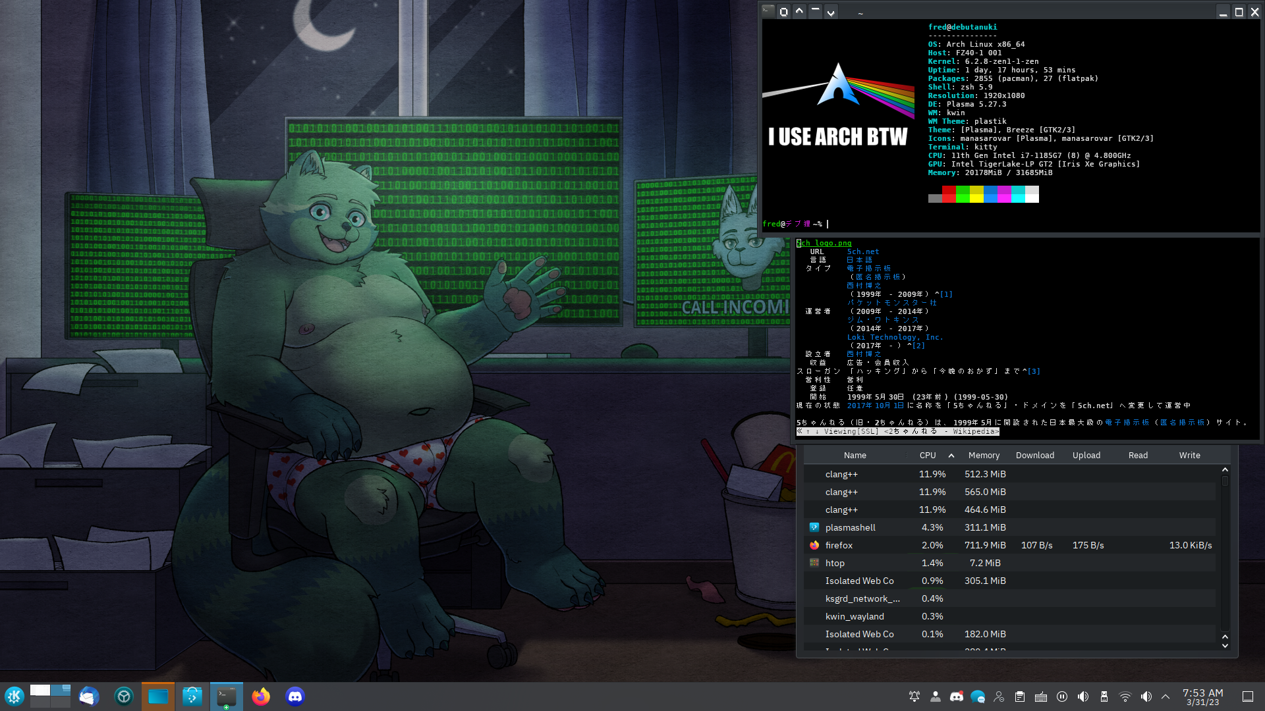Sort processes by Write column header
This screenshot has height=711, width=1265.
tap(1189, 456)
